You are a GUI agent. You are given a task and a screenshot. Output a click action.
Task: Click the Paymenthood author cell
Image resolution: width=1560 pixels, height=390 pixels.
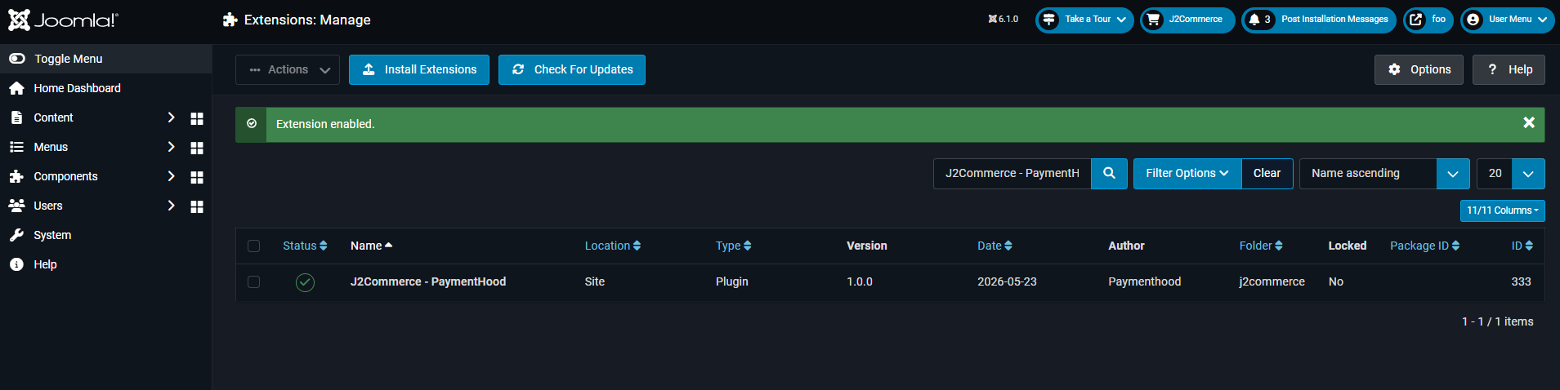(x=1145, y=281)
